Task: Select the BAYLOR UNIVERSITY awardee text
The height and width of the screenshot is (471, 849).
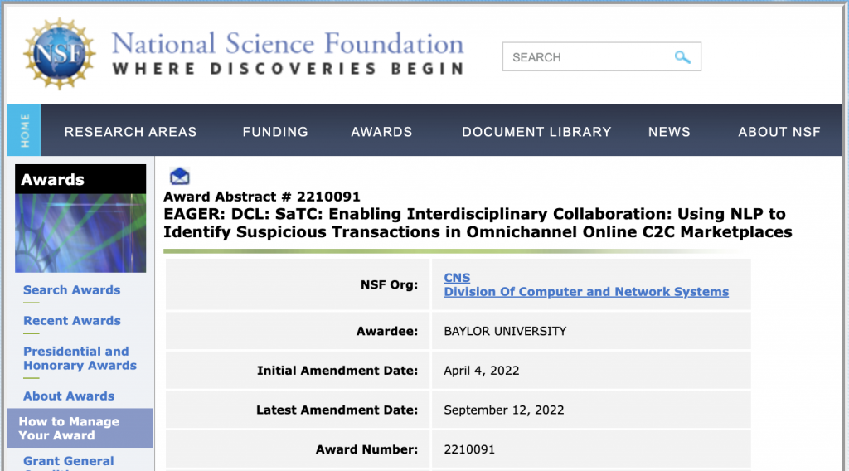Action: (505, 332)
